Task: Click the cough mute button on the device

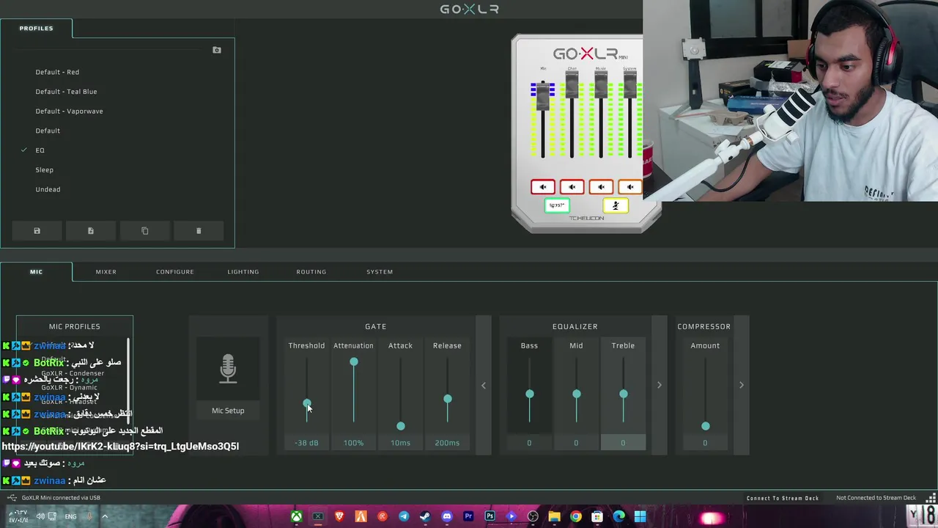Action: (616, 205)
